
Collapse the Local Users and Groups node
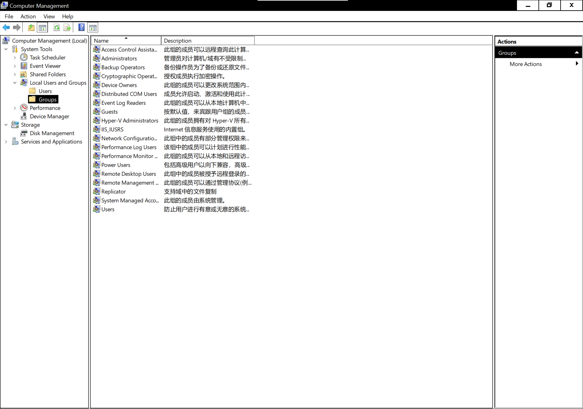[x=15, y=83]
